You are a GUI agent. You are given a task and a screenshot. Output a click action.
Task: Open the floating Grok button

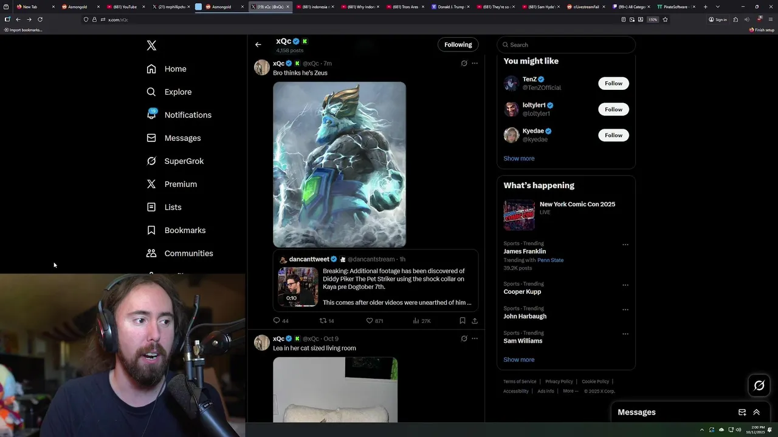[759, 385]
